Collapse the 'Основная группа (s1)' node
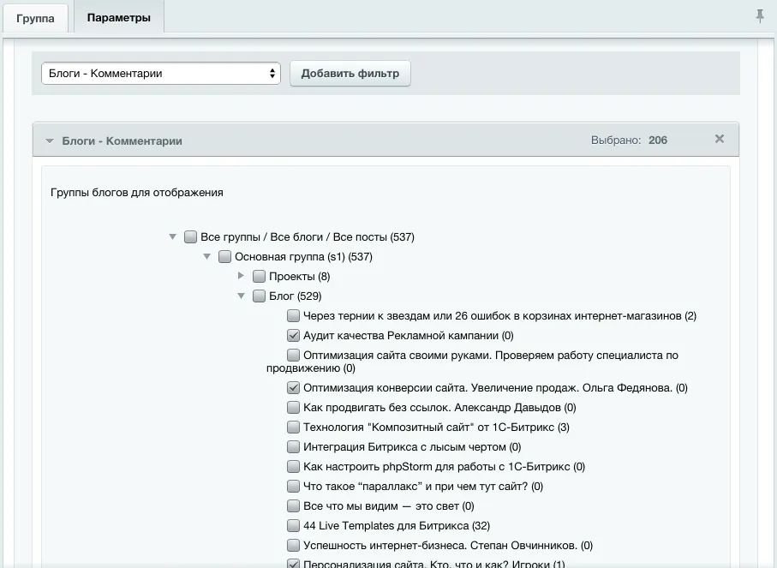The image size is (777, 568). click(x=206, y=256)
